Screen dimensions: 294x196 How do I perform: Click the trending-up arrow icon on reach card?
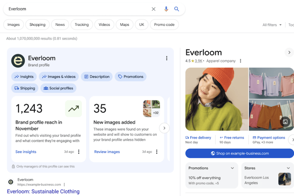73,108
